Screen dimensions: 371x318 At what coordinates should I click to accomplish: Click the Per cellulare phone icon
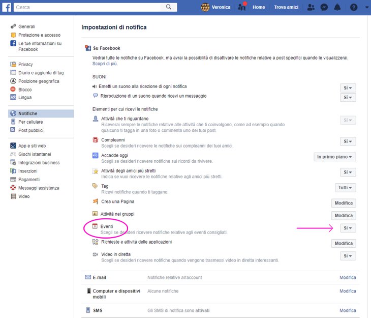pyautogui.click(x=13, y=122)
